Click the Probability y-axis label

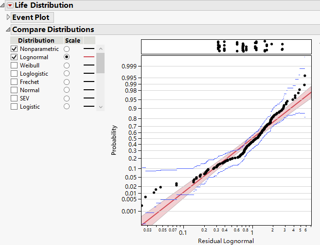coord(114,140)
